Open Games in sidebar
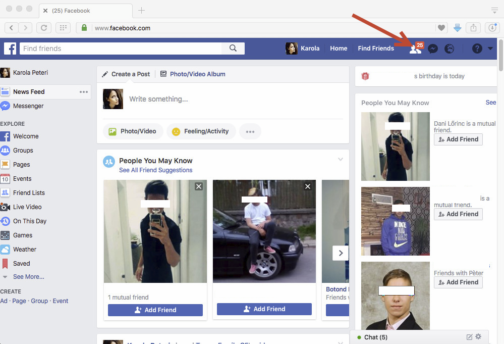 (16, 235)
